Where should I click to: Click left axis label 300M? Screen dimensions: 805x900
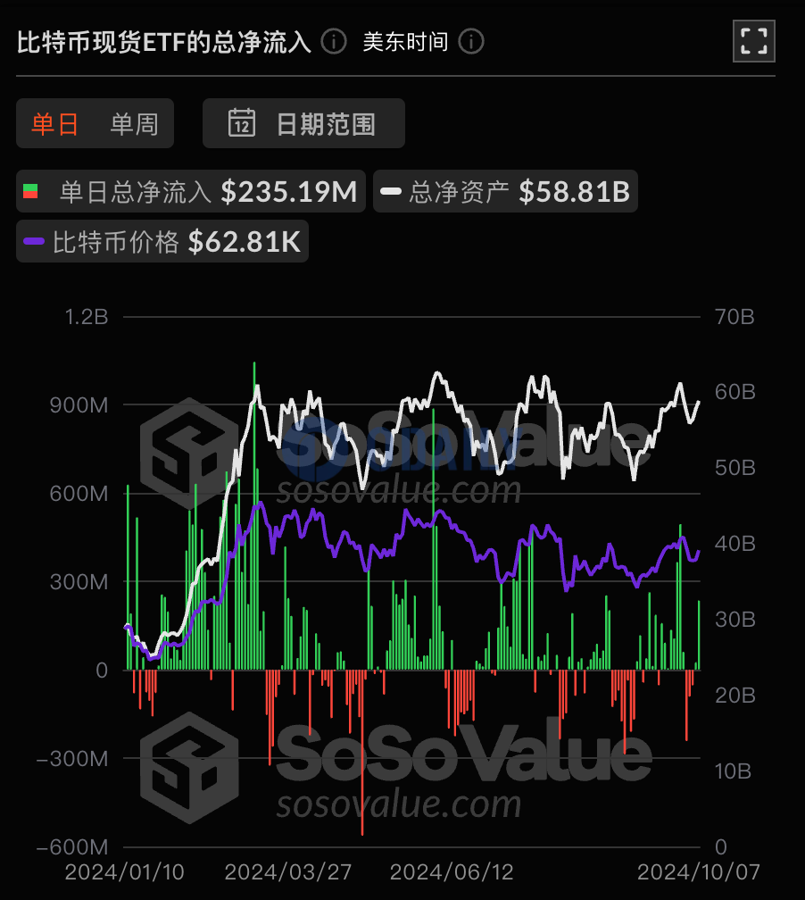pyautogui.click(x=79, y=582)
